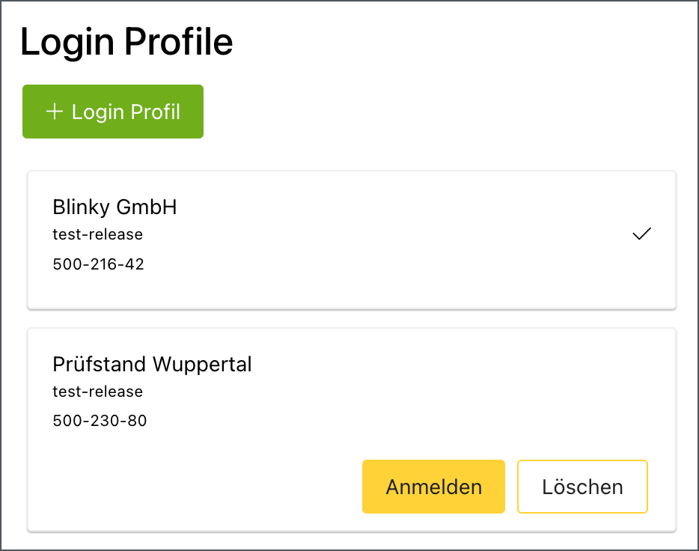Select the Blinky GmbH profile name

pos(115,207)
